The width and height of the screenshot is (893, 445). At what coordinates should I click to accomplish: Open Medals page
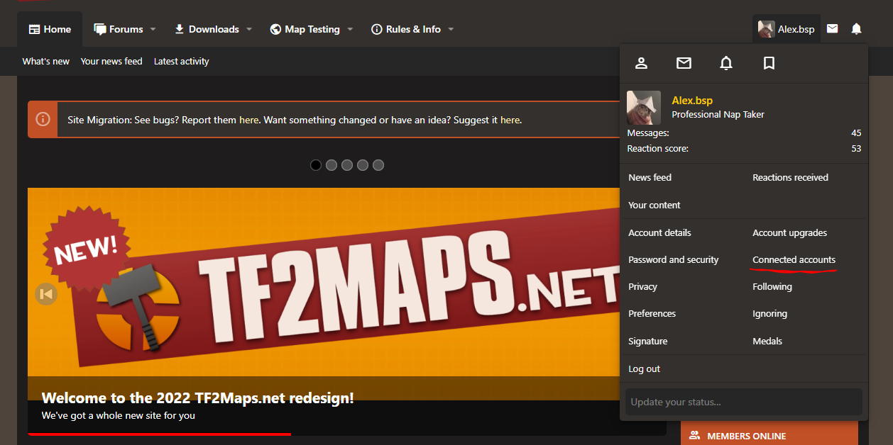(x=767, y=342)
